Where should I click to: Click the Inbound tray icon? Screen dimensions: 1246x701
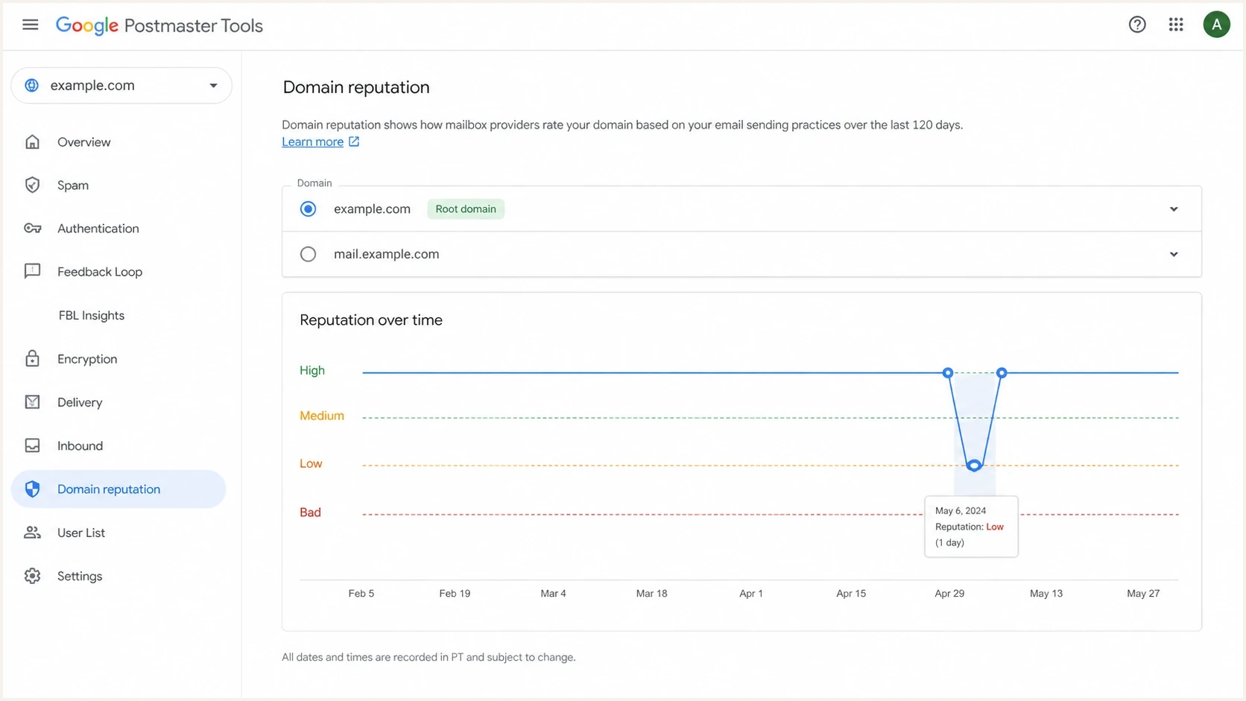[x=32, y=445]
